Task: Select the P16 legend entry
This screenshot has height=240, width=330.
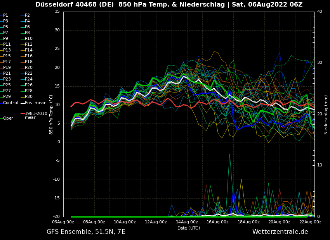Action: 28,56
